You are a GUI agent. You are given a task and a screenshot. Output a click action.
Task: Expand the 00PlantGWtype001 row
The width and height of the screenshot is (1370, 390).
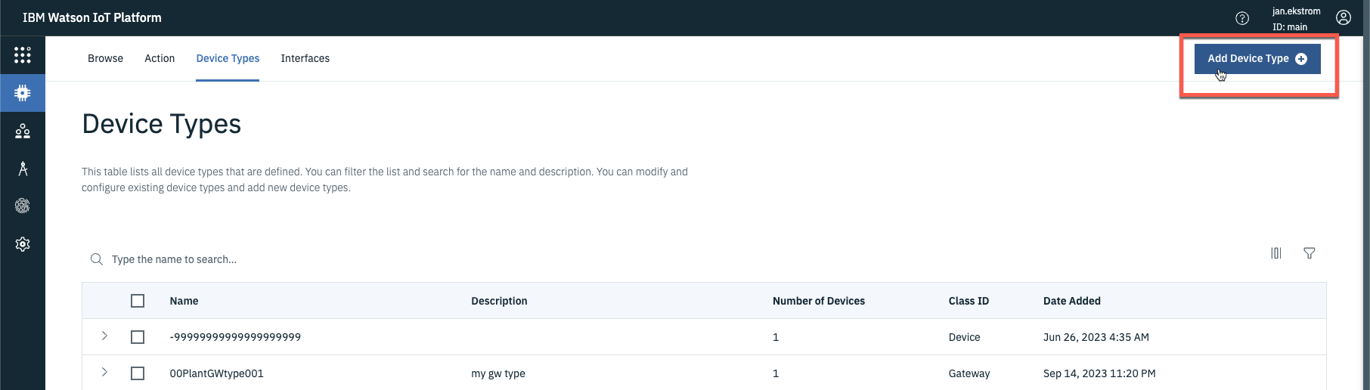pyautogui.click(x=104, y=372)
